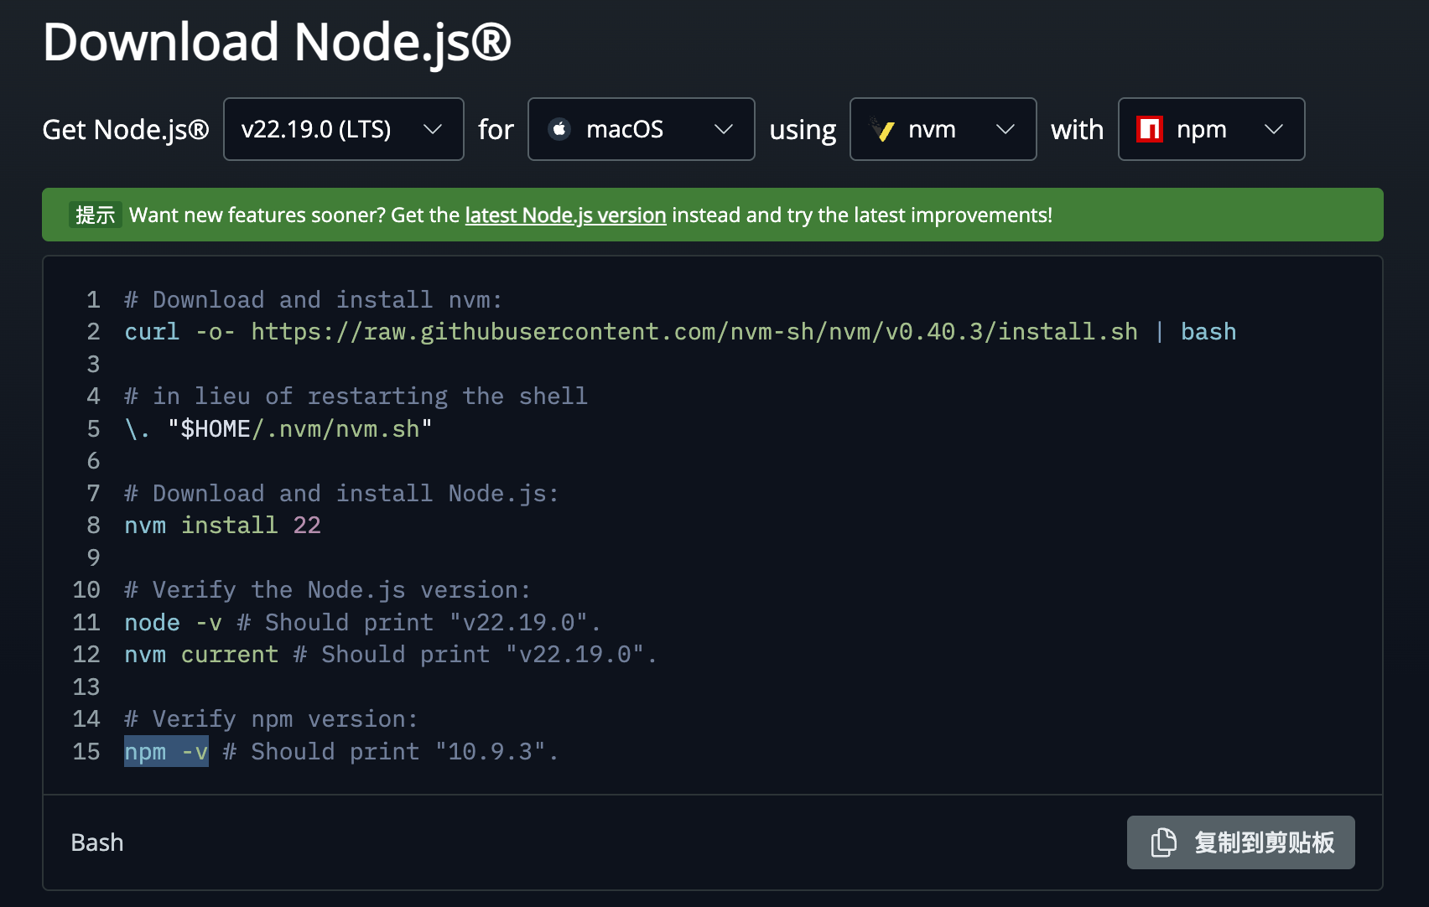Click the Apple logo icon beside macOS
Viewport: 1429px width, 907px height.
559,129
